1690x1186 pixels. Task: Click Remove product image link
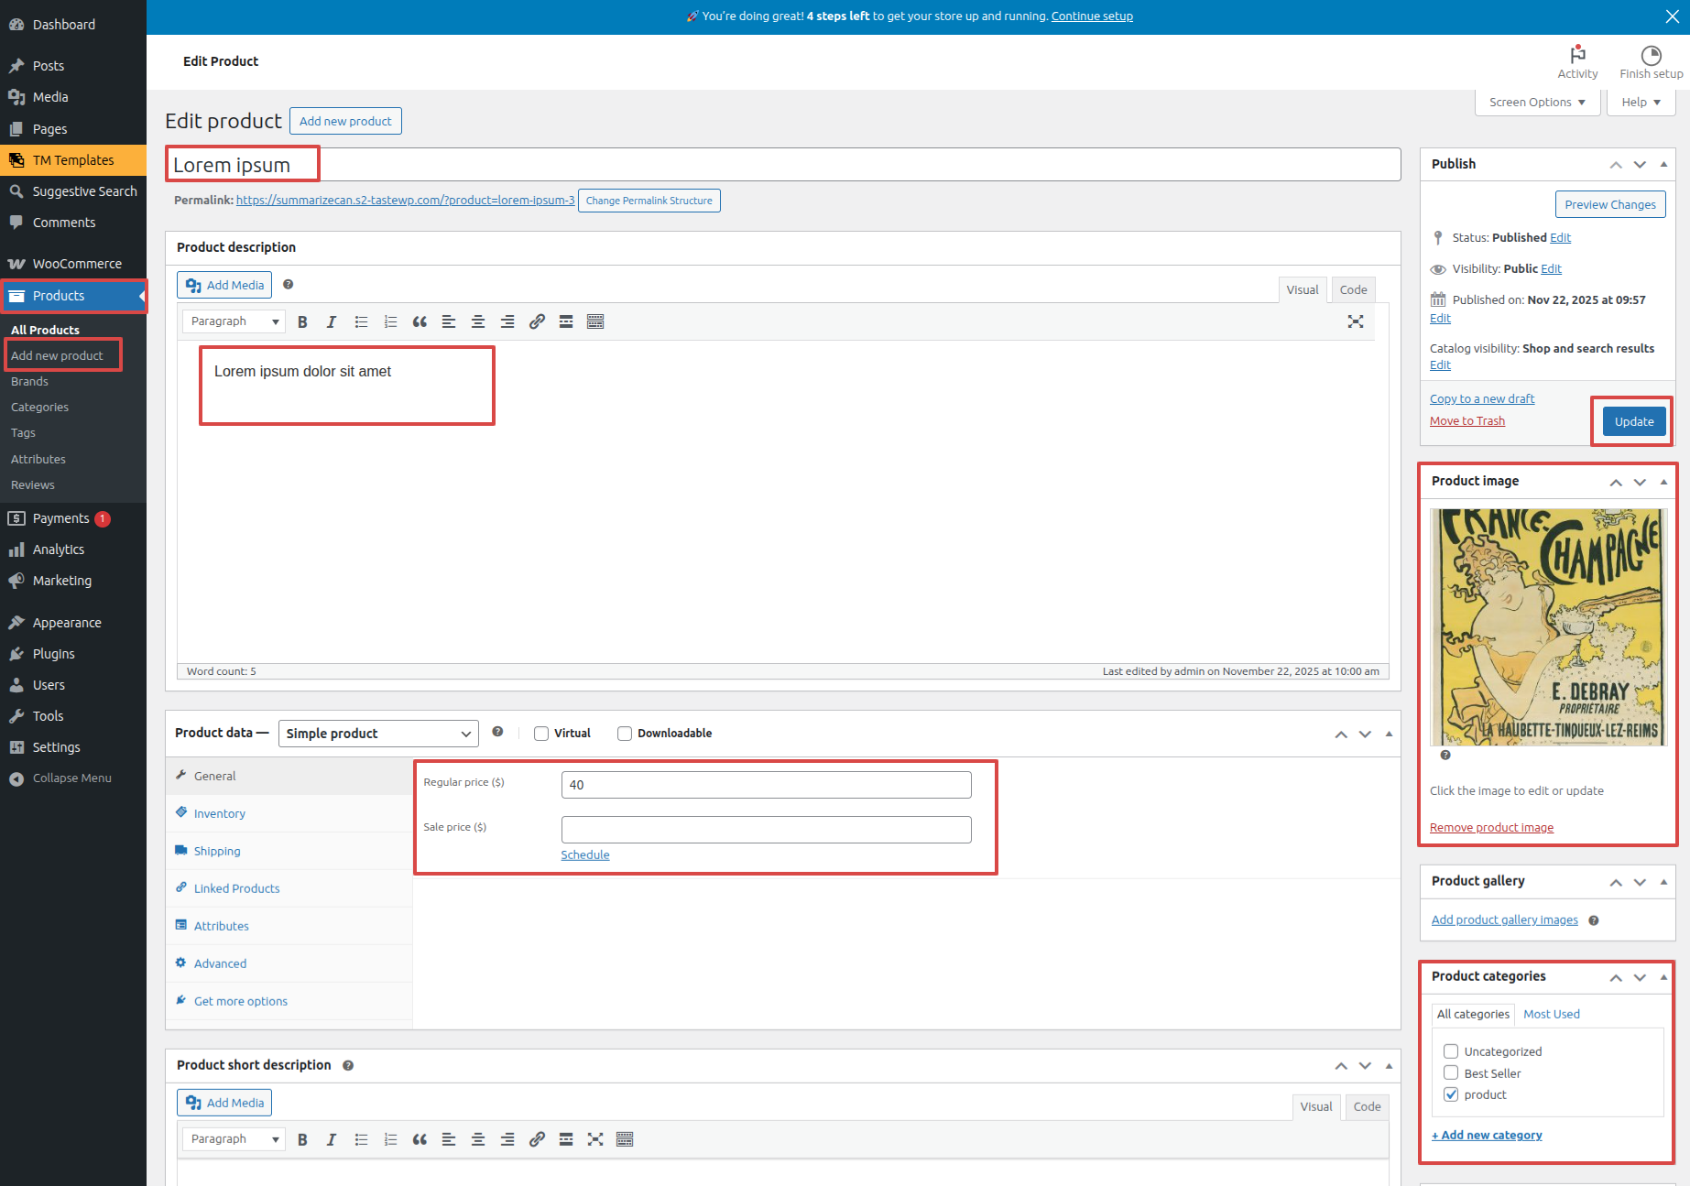pyautogui.click(x=1491, y=828)
